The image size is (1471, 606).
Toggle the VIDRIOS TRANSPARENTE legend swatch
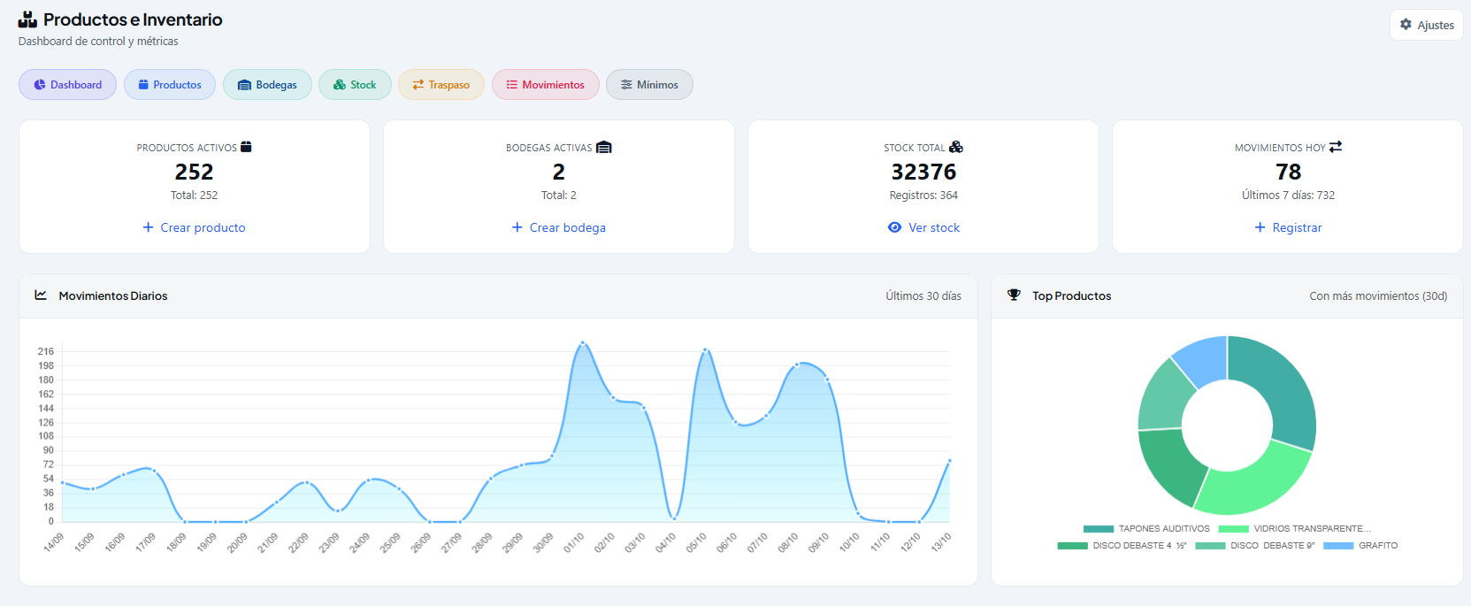pos(1234,529)
